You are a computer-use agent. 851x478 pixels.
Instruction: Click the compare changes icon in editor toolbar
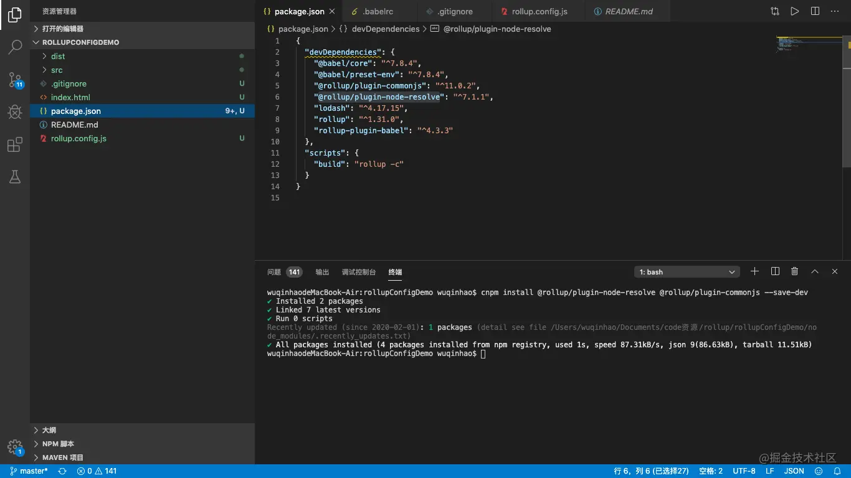(x=774, y=11)
